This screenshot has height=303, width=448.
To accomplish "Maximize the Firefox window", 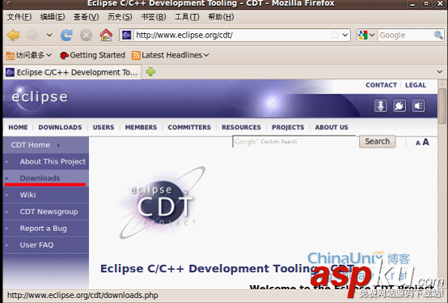I will [426, 4].
